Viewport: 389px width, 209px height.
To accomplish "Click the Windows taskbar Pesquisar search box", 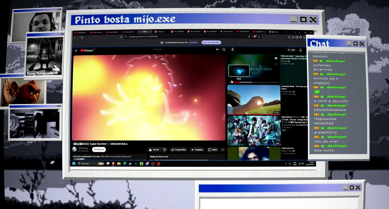I will pyautogui.click(x=91, y=164).
